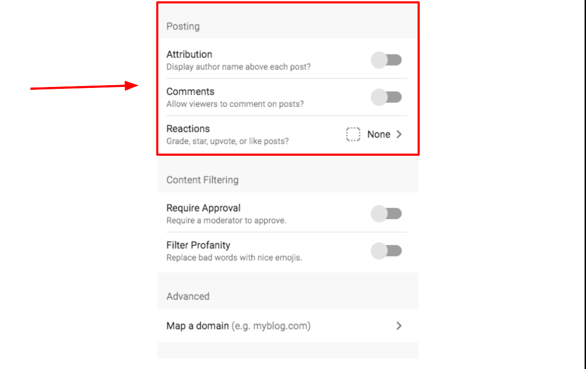586x369 pixels.
Task: Click 'Replace bad words with nice emojis' text
Action: pos(234,258)
